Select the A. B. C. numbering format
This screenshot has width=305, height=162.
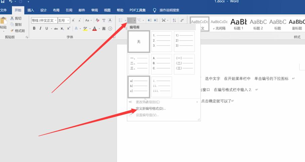pos(161,64)
